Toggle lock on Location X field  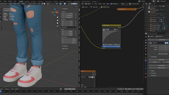pos(76,14)
